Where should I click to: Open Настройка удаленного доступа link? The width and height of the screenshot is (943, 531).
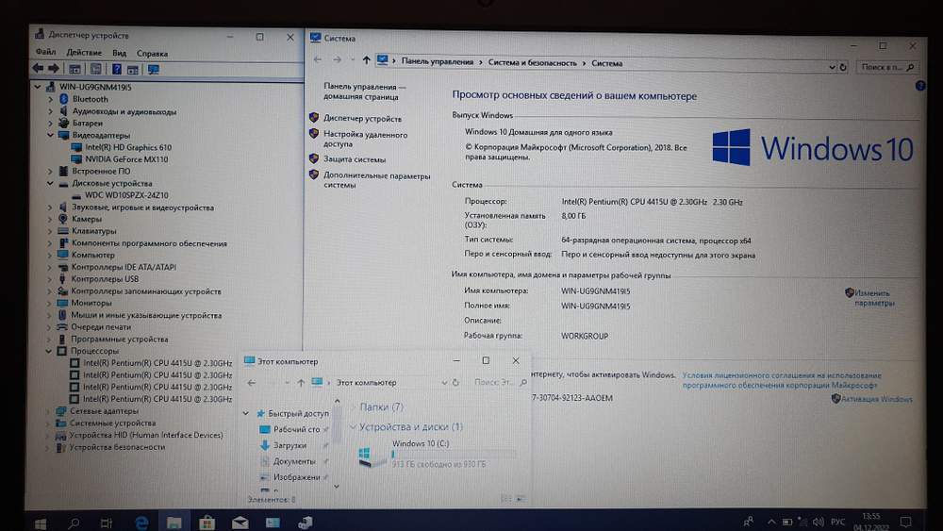365,140
